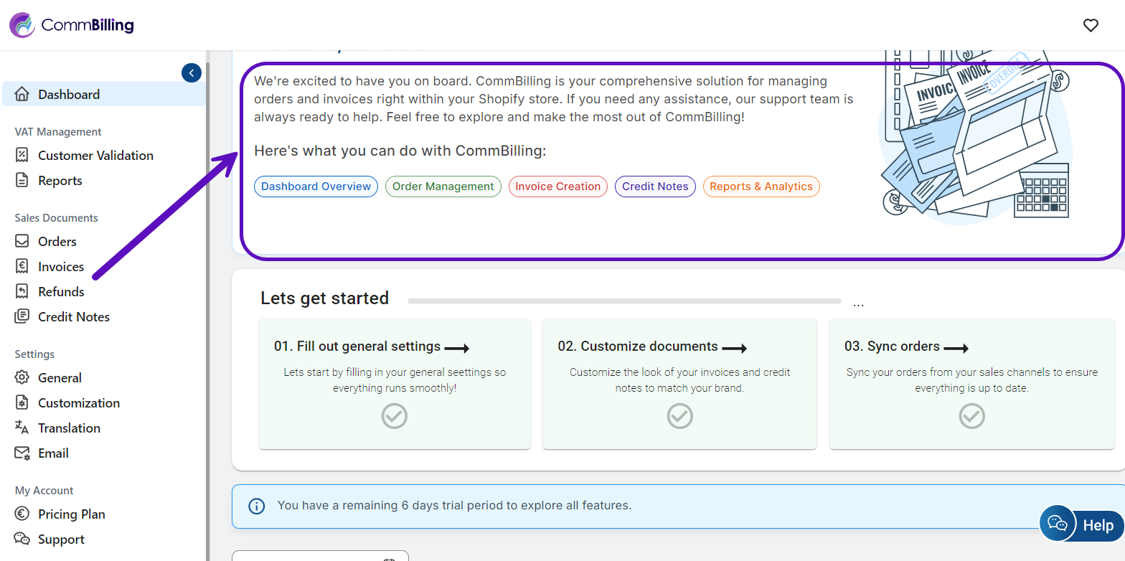Image resolution: width=1125 pixels, height=561 pixels.
Task: Open the Translation settings page
Action: click(x=69, y=428)
